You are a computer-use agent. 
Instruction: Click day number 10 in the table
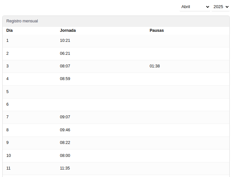coord(9,156)
